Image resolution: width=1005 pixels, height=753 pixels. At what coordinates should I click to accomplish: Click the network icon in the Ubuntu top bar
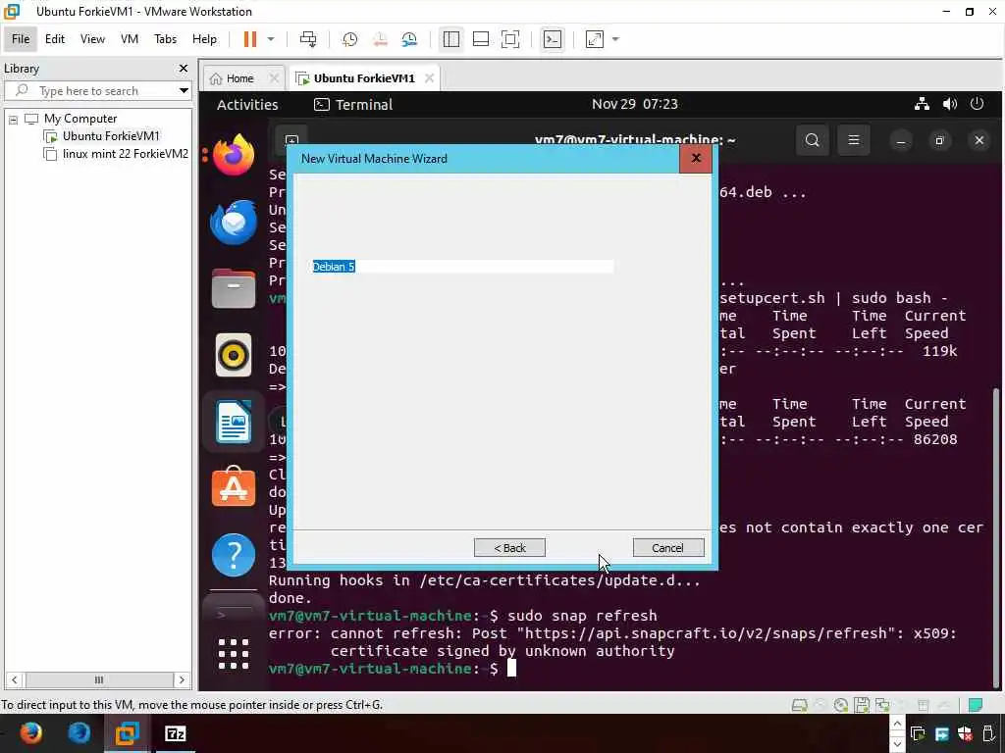click(x=922, y=104)
